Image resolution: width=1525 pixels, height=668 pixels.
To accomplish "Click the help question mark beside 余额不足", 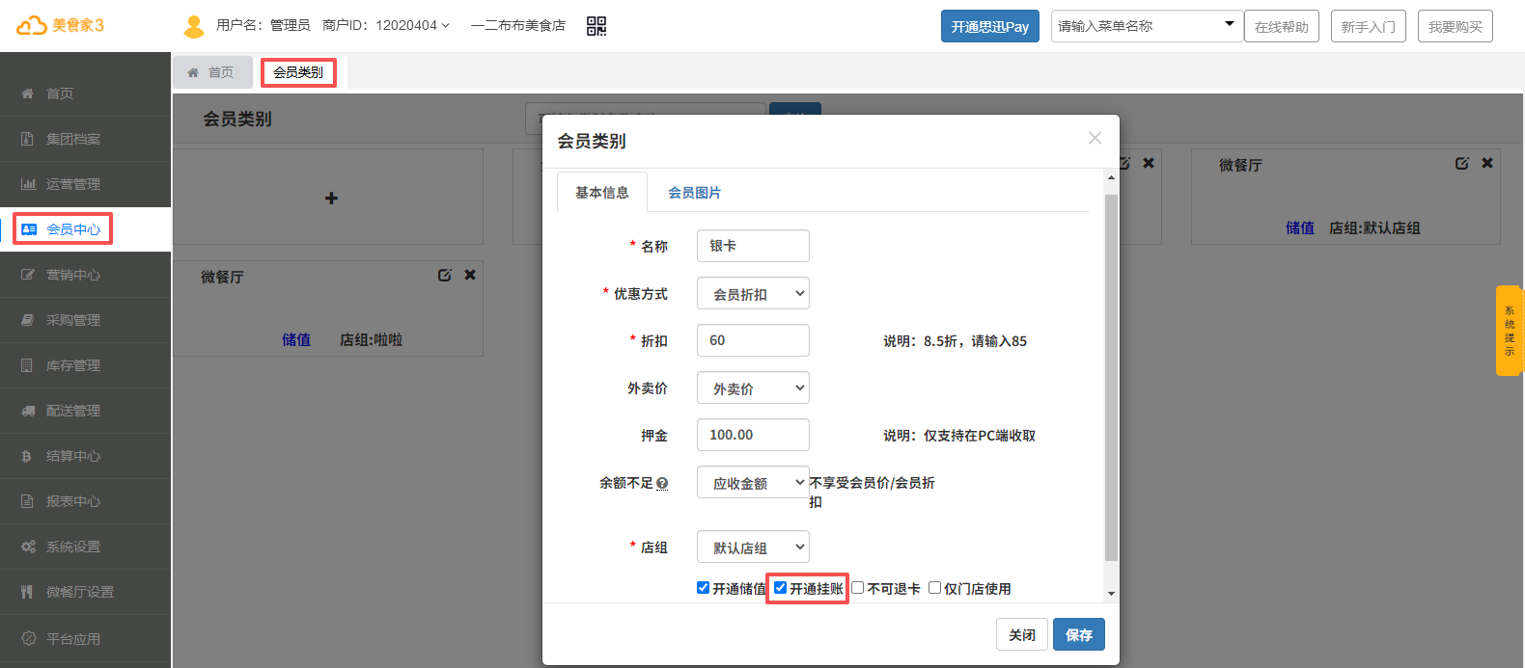I will [x=662, y=484].
